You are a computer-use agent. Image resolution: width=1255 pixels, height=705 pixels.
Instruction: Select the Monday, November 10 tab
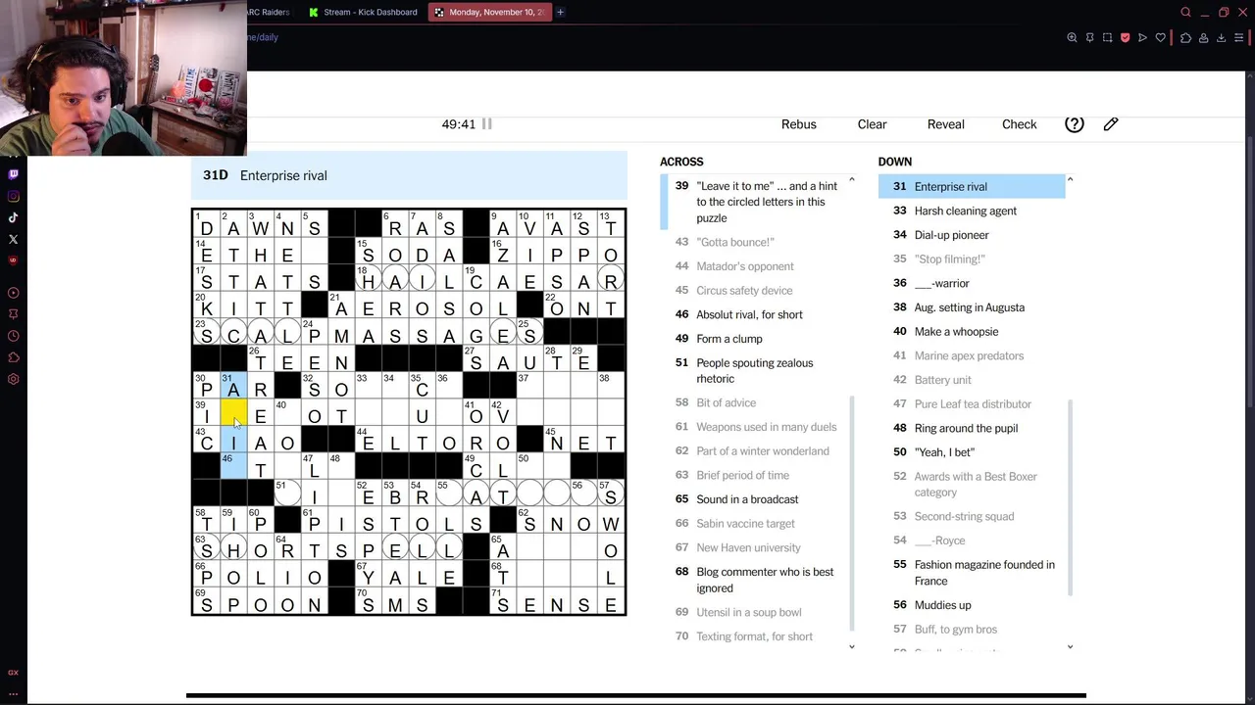489,12
